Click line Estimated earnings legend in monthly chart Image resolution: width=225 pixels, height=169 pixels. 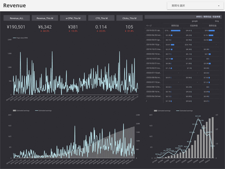click(x=184, y=111)
